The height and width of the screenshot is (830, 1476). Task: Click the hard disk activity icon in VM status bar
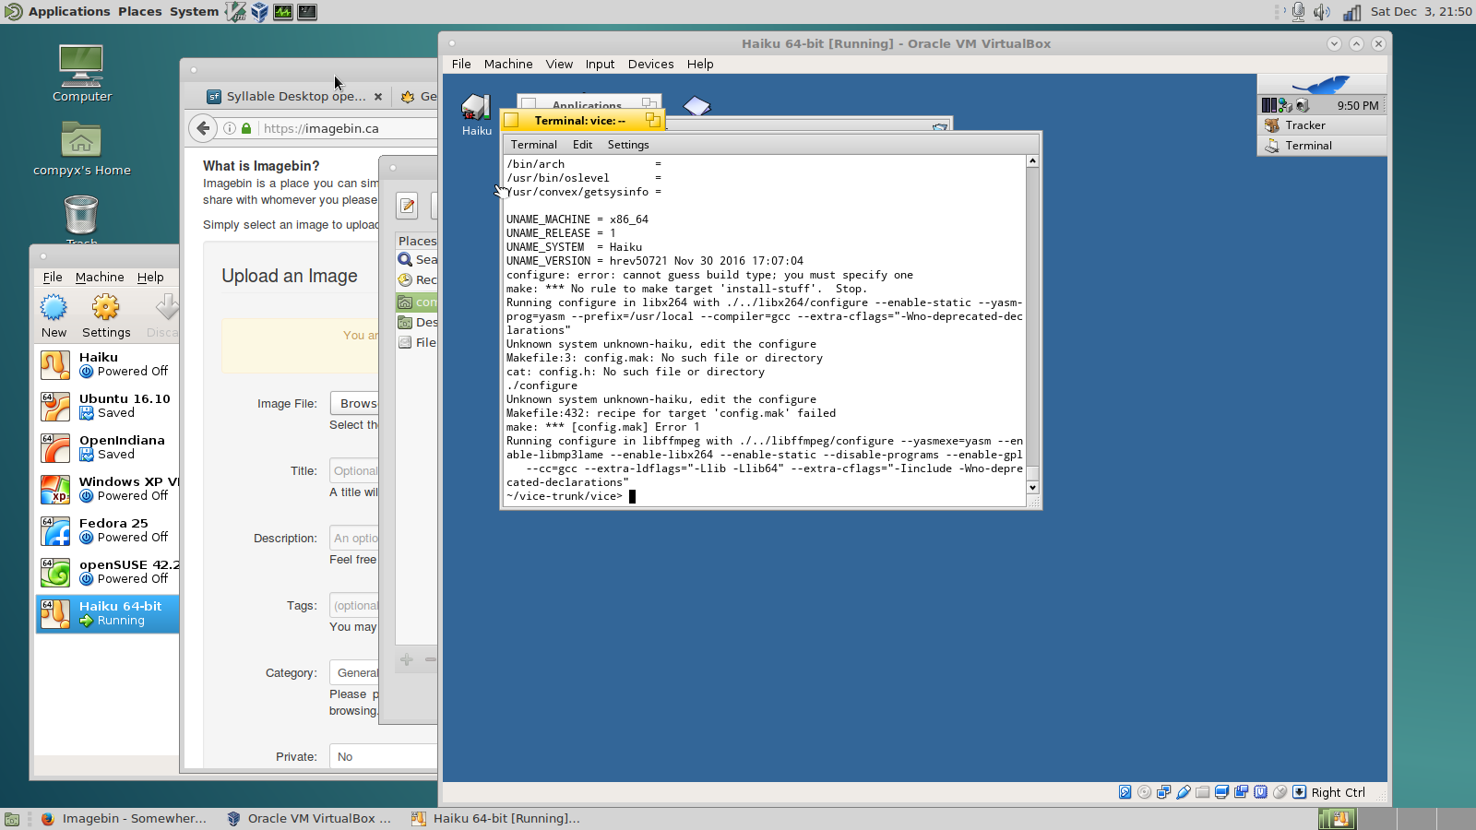(x=1125, y=792)
